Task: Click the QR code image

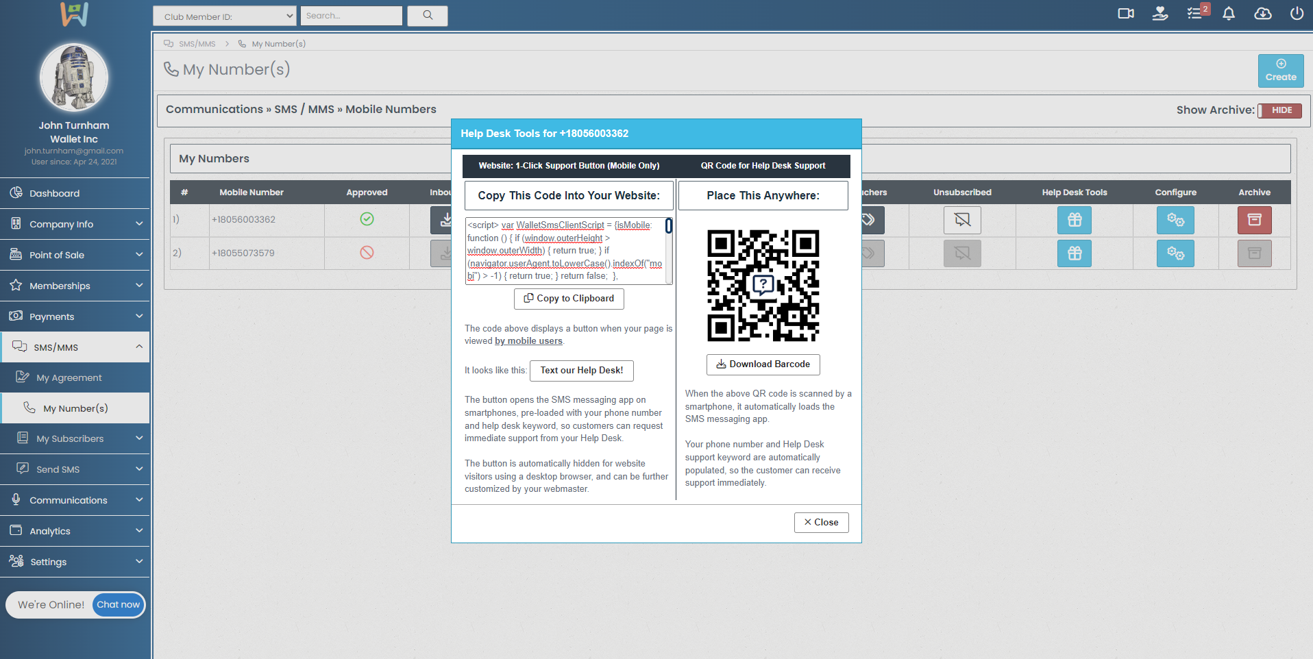Action: (x=763, y=286)
